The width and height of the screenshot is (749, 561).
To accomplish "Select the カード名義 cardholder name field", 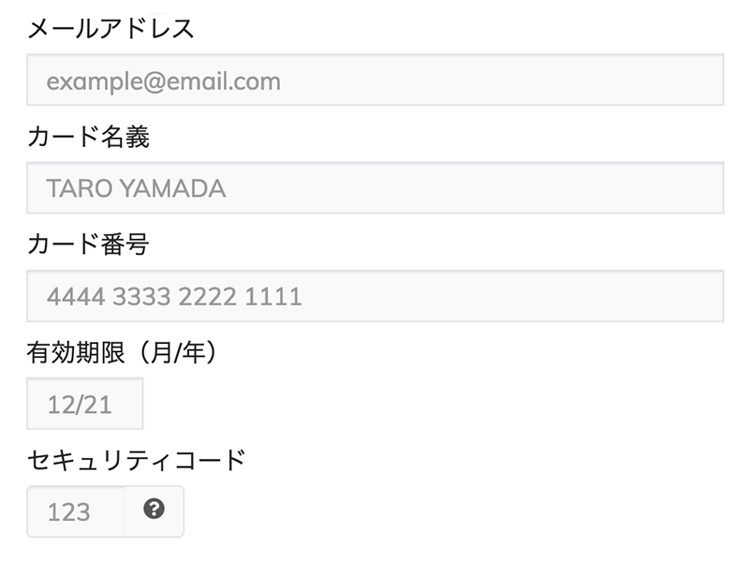I will (x=375, y=188).
